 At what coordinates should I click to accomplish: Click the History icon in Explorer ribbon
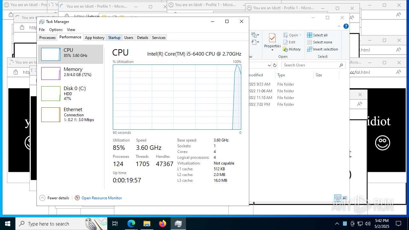pyautogui.click(x=285, y=49)
